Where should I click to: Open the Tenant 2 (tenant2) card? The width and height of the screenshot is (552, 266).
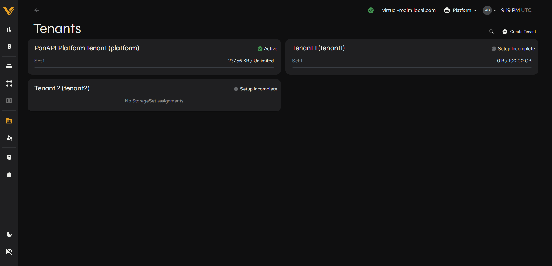[x=154, y=95]
